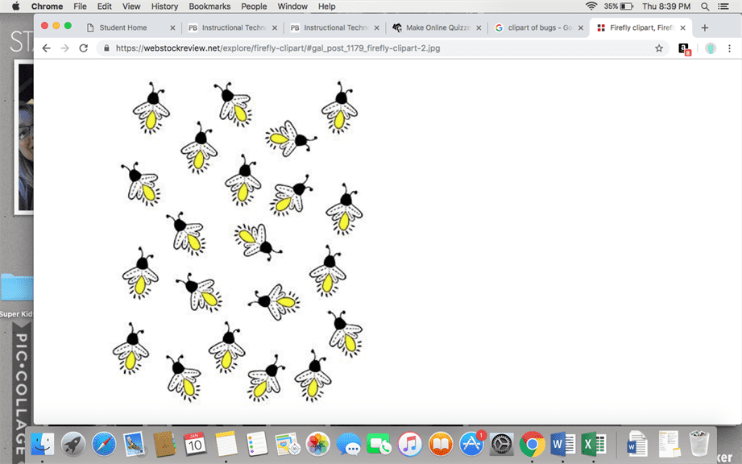
Task: Open the Wi-Fi status menu
Action: tap(591, 6)
